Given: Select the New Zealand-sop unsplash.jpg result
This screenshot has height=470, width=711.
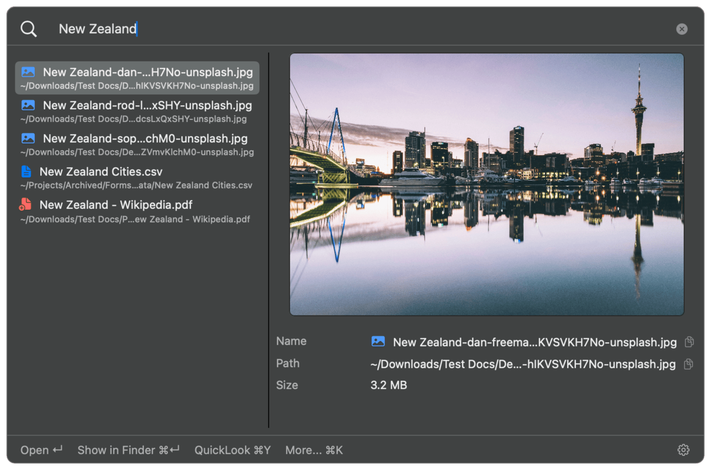Looking at the screenshot, I should [x=137, y=144].
